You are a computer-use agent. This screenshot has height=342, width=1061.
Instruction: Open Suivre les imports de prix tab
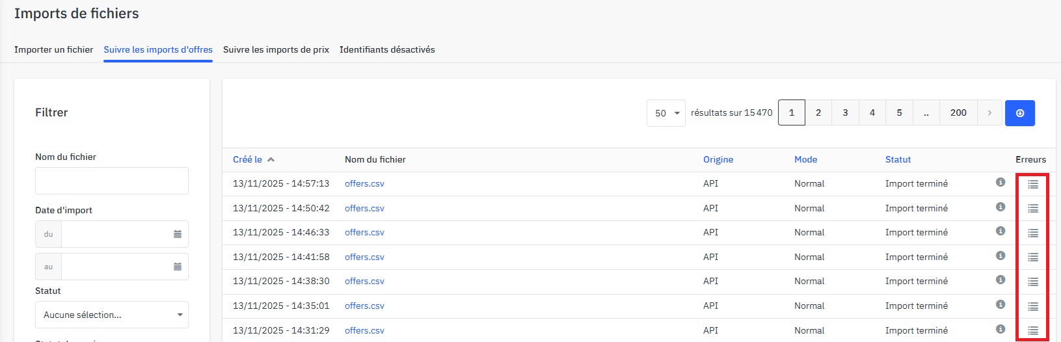click(276, 49)
